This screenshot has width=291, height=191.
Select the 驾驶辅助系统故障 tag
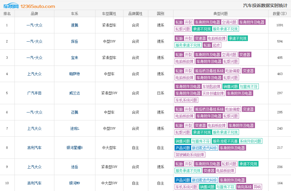pos(190,155)
